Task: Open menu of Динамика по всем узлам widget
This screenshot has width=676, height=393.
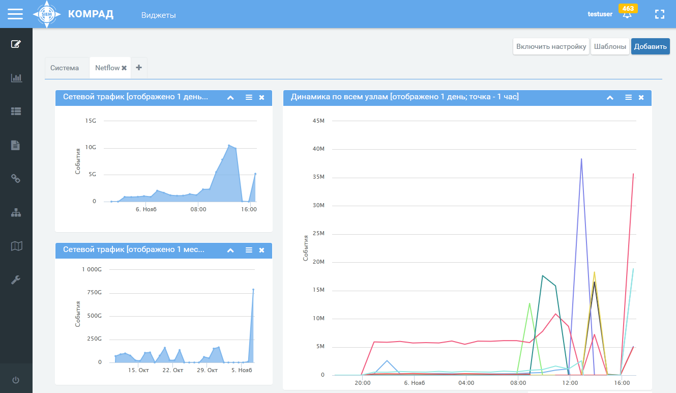Action: coord(628,97)
